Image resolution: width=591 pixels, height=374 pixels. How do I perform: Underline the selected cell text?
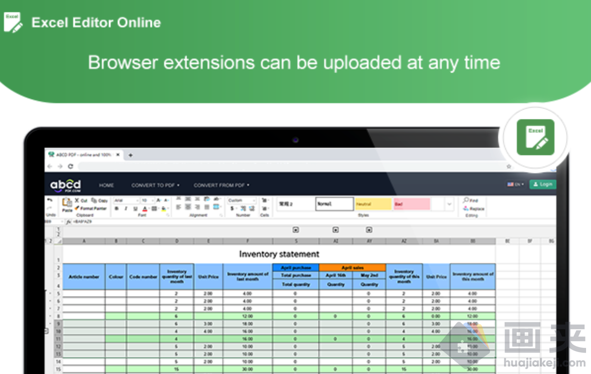coord(134,208)
